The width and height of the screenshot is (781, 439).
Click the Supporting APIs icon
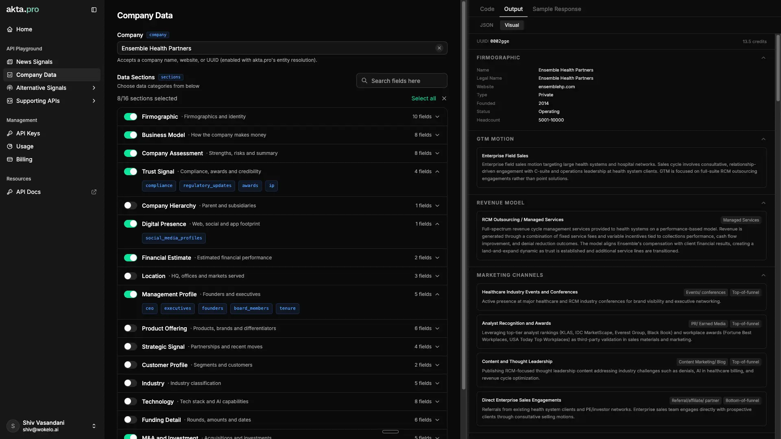point(10,101)
